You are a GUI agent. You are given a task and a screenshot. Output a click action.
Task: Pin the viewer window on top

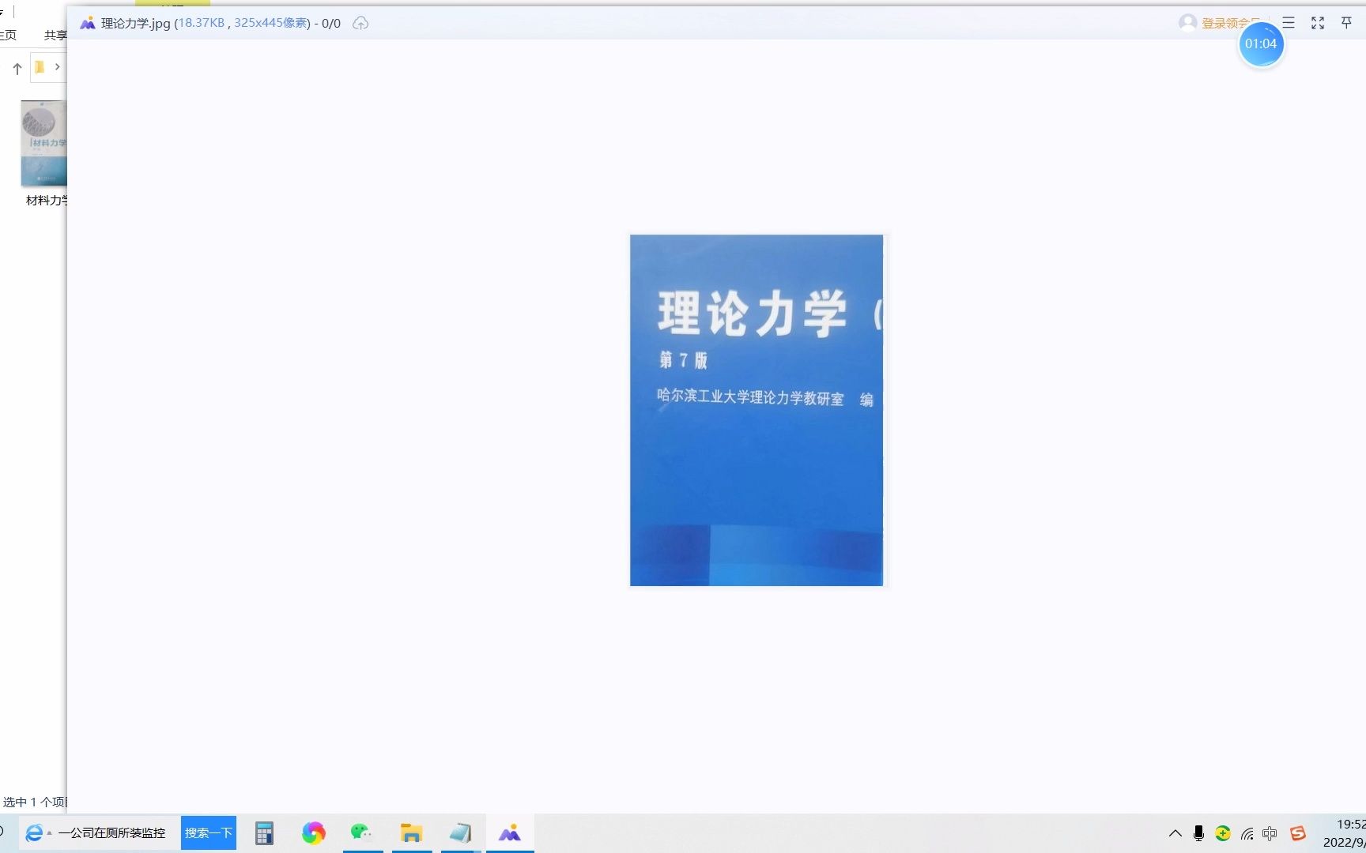click(1346, 23)
